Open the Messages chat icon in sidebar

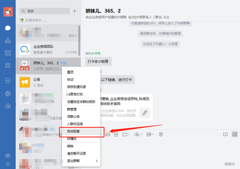(8, 28)
